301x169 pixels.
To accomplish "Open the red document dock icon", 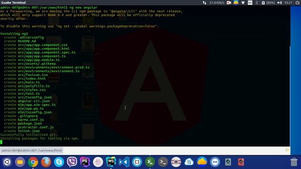I will (241, 162).
